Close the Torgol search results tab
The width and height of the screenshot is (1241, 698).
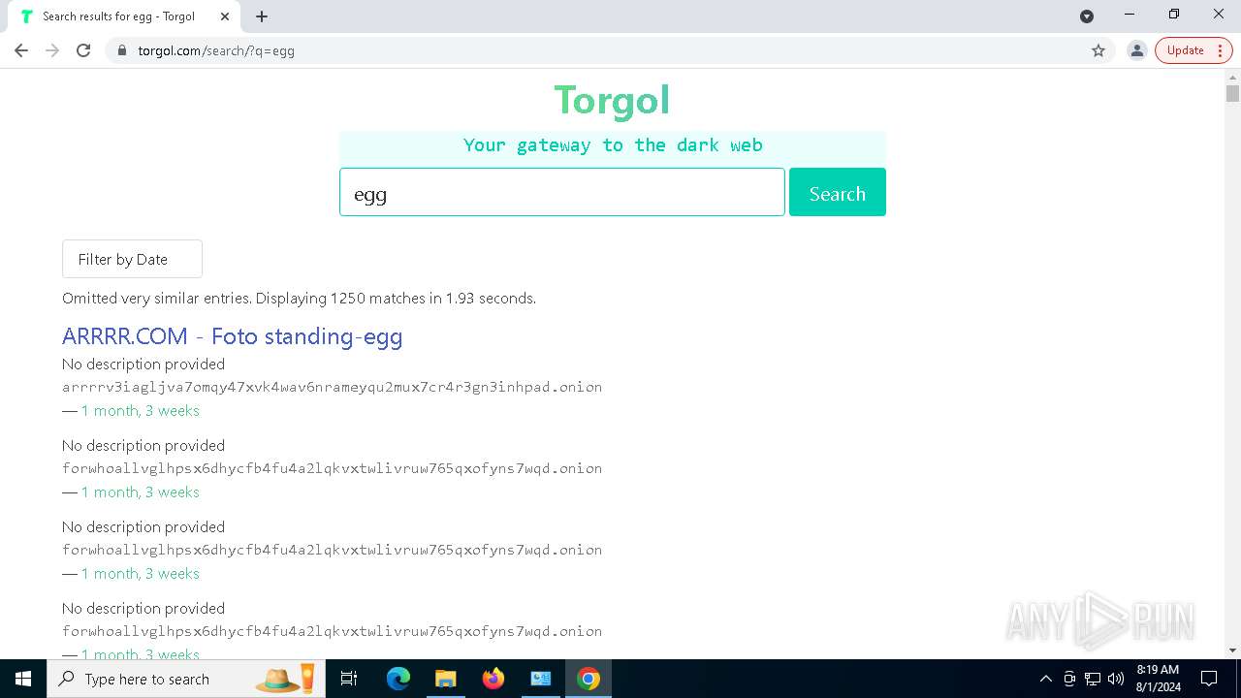[x=224, y=16]
